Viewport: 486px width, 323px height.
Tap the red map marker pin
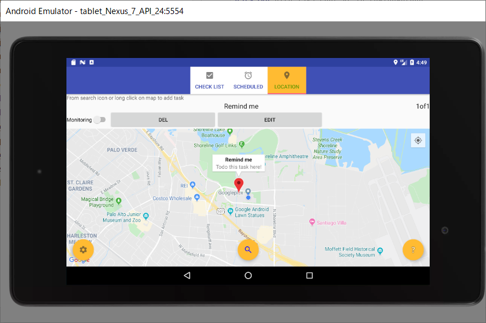(x=239, y=184)
